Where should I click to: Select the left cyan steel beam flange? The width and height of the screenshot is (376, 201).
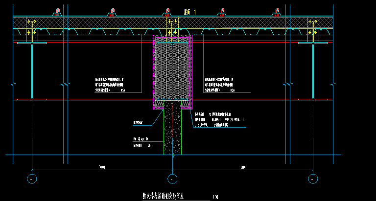click(32, 44)
